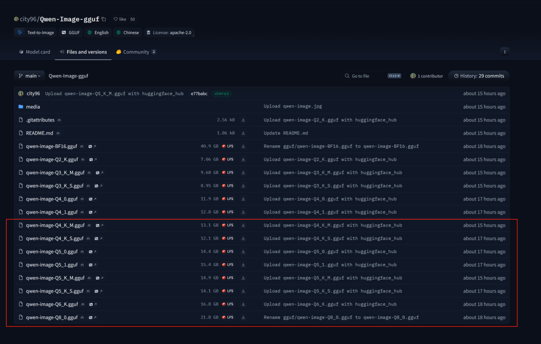
Task: Open the qwen-image-Q8_0.gguf file
Action: click(x=52, y=317)
